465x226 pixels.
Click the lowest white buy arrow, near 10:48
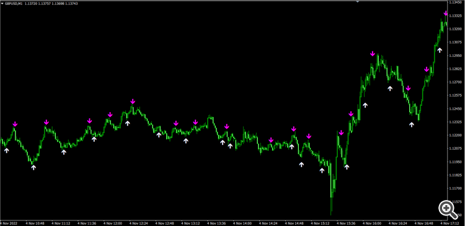pyautogui.click(x=33, y=168)
